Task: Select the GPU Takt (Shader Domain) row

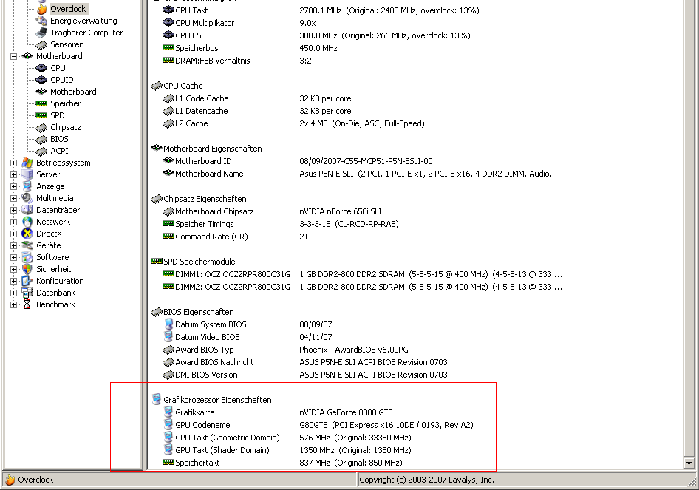Action: tap(287, 450)
